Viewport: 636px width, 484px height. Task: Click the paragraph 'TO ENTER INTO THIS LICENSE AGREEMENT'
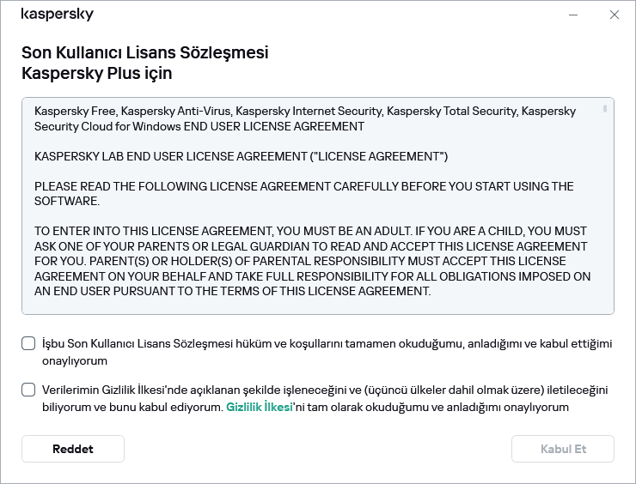tap(309, 261)
